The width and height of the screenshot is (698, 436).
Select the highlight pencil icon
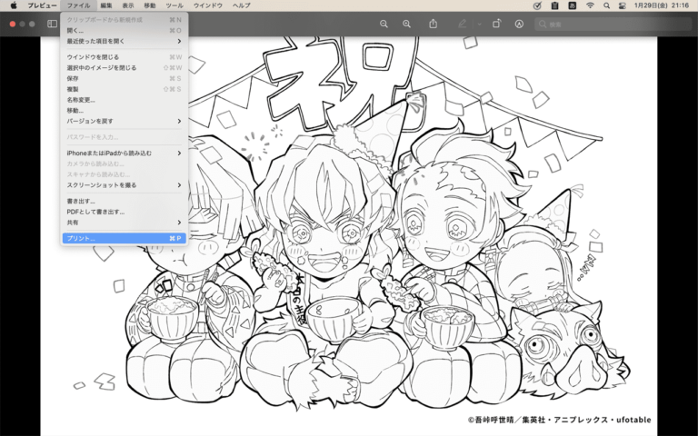click(463, 24)
